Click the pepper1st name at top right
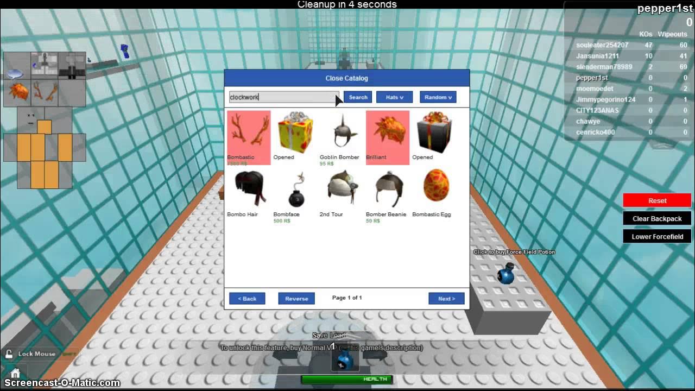The height and width of the screenshot is (391, 695). click(x=665, y=8)
